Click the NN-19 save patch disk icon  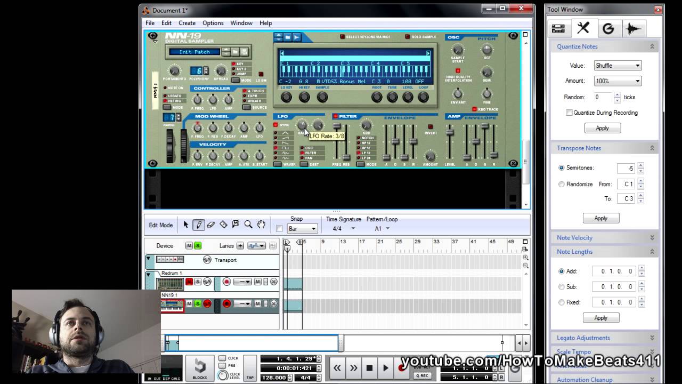click(244, 52)
